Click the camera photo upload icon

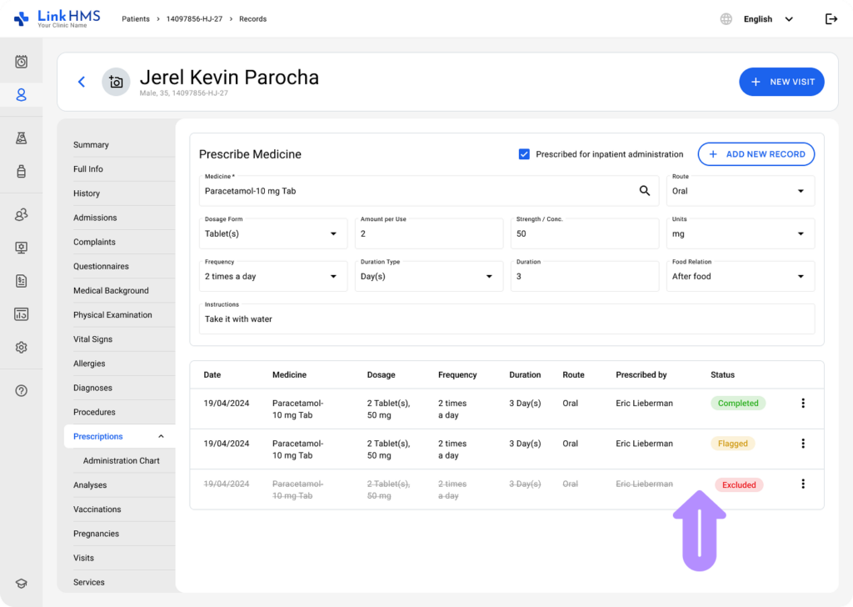(x=116, y=82)
